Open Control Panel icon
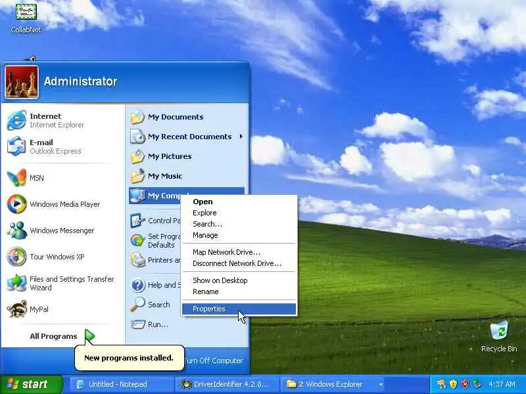This screenshot has width=526, height=394. [137, 221]
